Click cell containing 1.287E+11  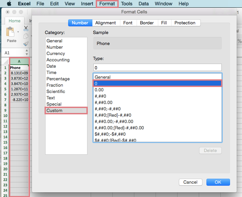point(19,89)
